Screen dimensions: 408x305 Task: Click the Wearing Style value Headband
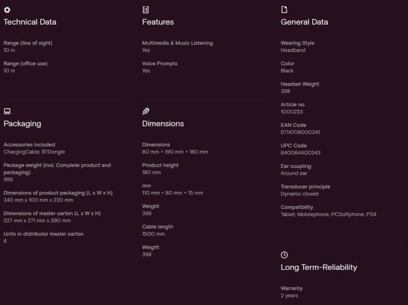click(293, 50)
